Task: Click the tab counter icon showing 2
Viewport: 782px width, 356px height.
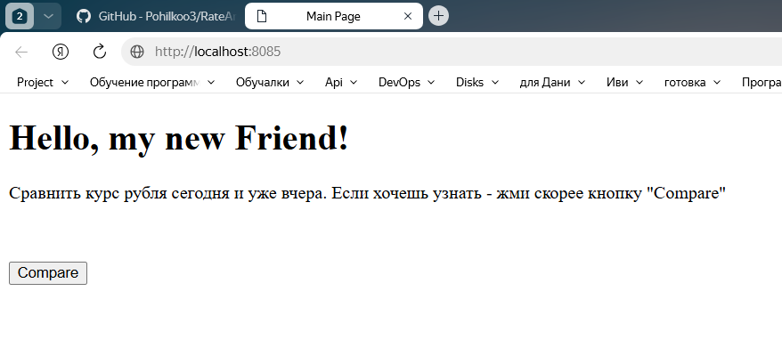Action: (20, 16)
